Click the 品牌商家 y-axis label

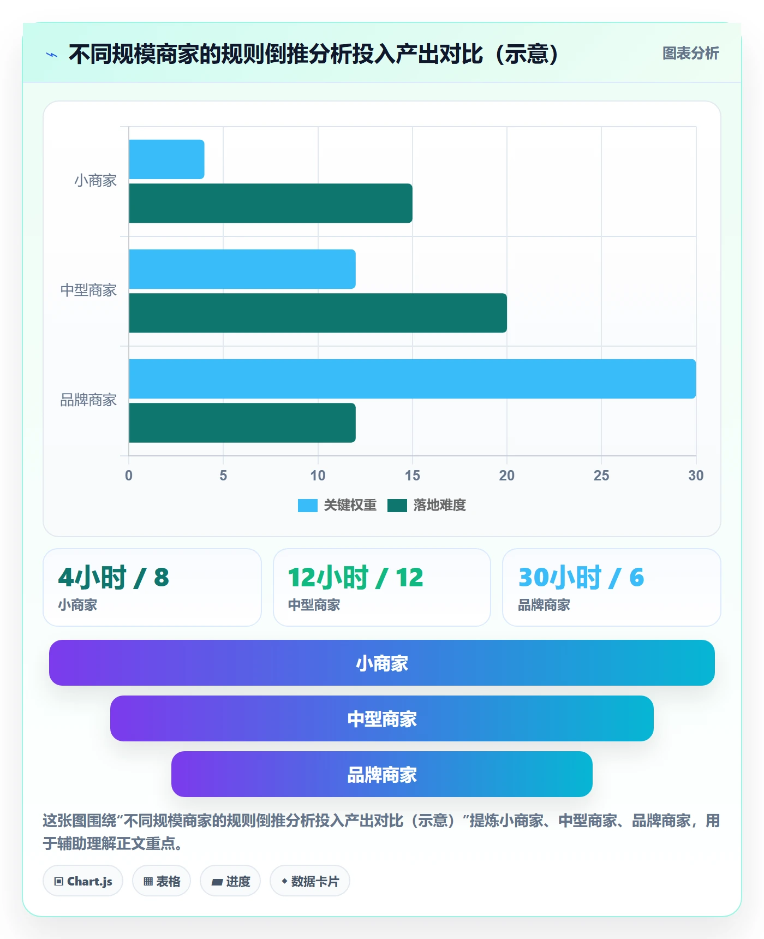click(88, 400)
